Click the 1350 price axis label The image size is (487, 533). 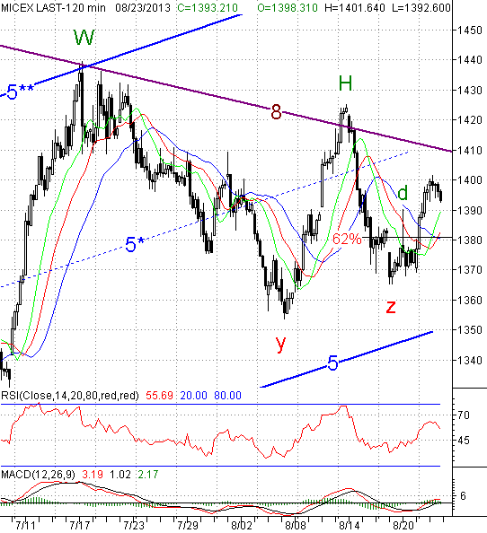click(x=470, y=330)
